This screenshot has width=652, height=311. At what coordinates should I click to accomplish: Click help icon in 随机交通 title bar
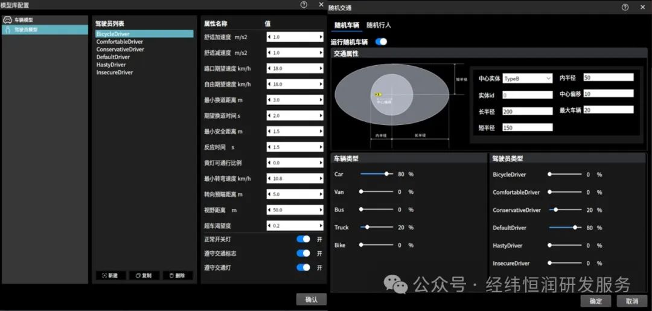click(x=625, y=7)
